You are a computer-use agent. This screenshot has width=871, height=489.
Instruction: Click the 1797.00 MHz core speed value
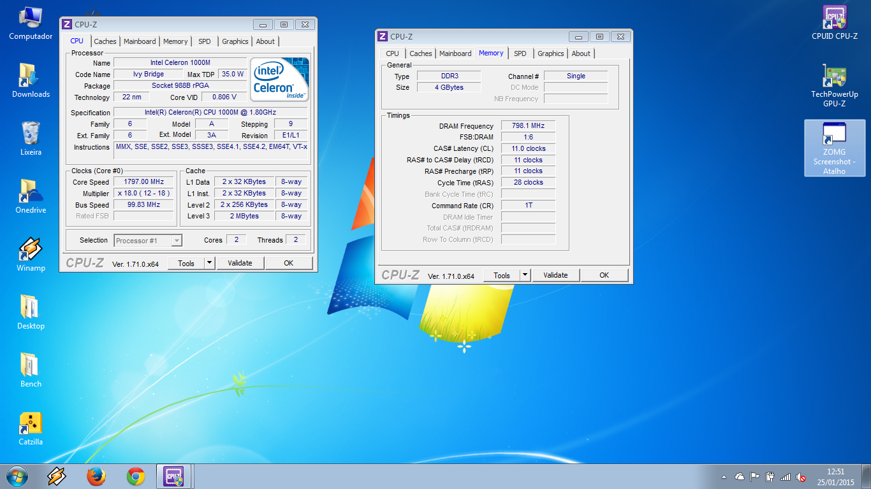[144, 181]
